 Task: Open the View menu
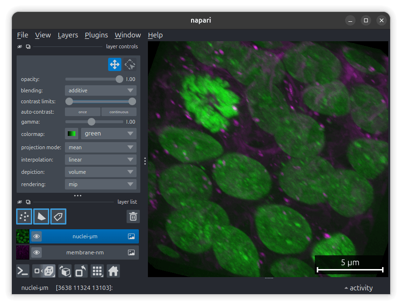pos(43,35)
